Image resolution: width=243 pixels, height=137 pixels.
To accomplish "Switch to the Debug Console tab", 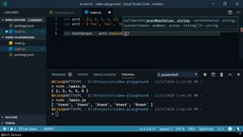I will pos(105,75).
